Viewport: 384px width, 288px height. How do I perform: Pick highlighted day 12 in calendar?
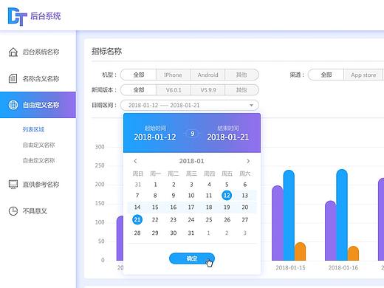[227, 196]
